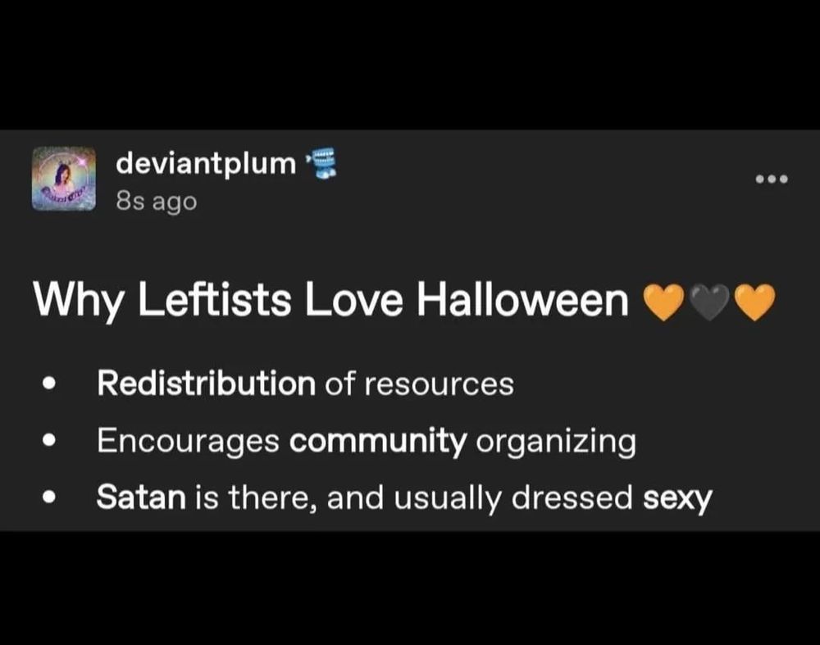Click the bullet before Satan
The width and height of the screenshot is (820, 645).
pos(49,497)
